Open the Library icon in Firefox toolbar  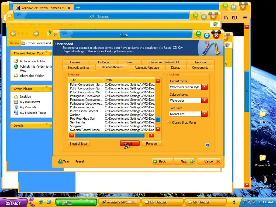coord(226,18)
